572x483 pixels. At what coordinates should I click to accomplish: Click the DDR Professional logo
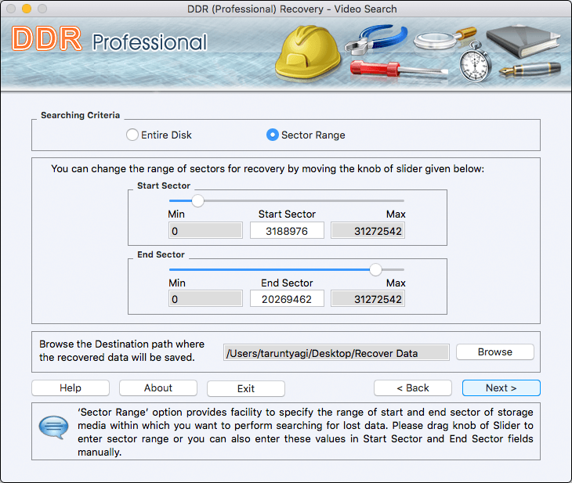109,39
